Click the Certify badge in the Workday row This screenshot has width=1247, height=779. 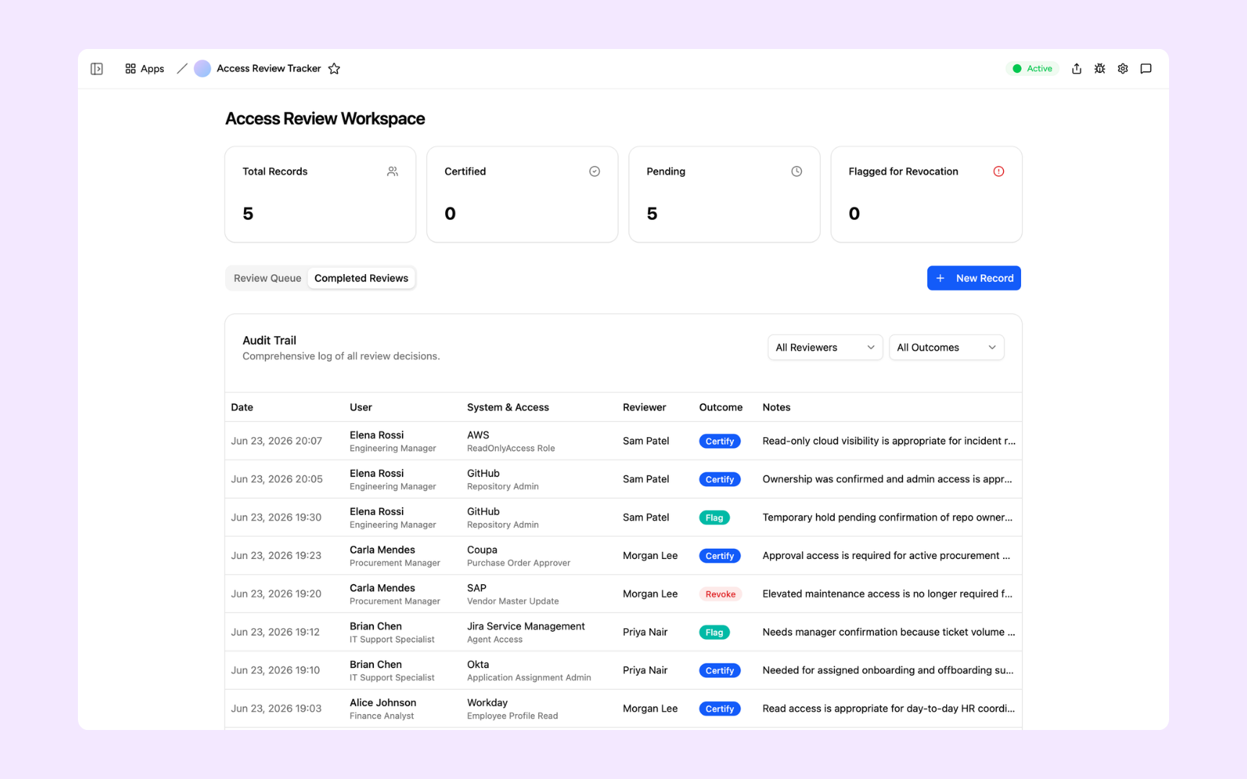(x=719, y=709)
